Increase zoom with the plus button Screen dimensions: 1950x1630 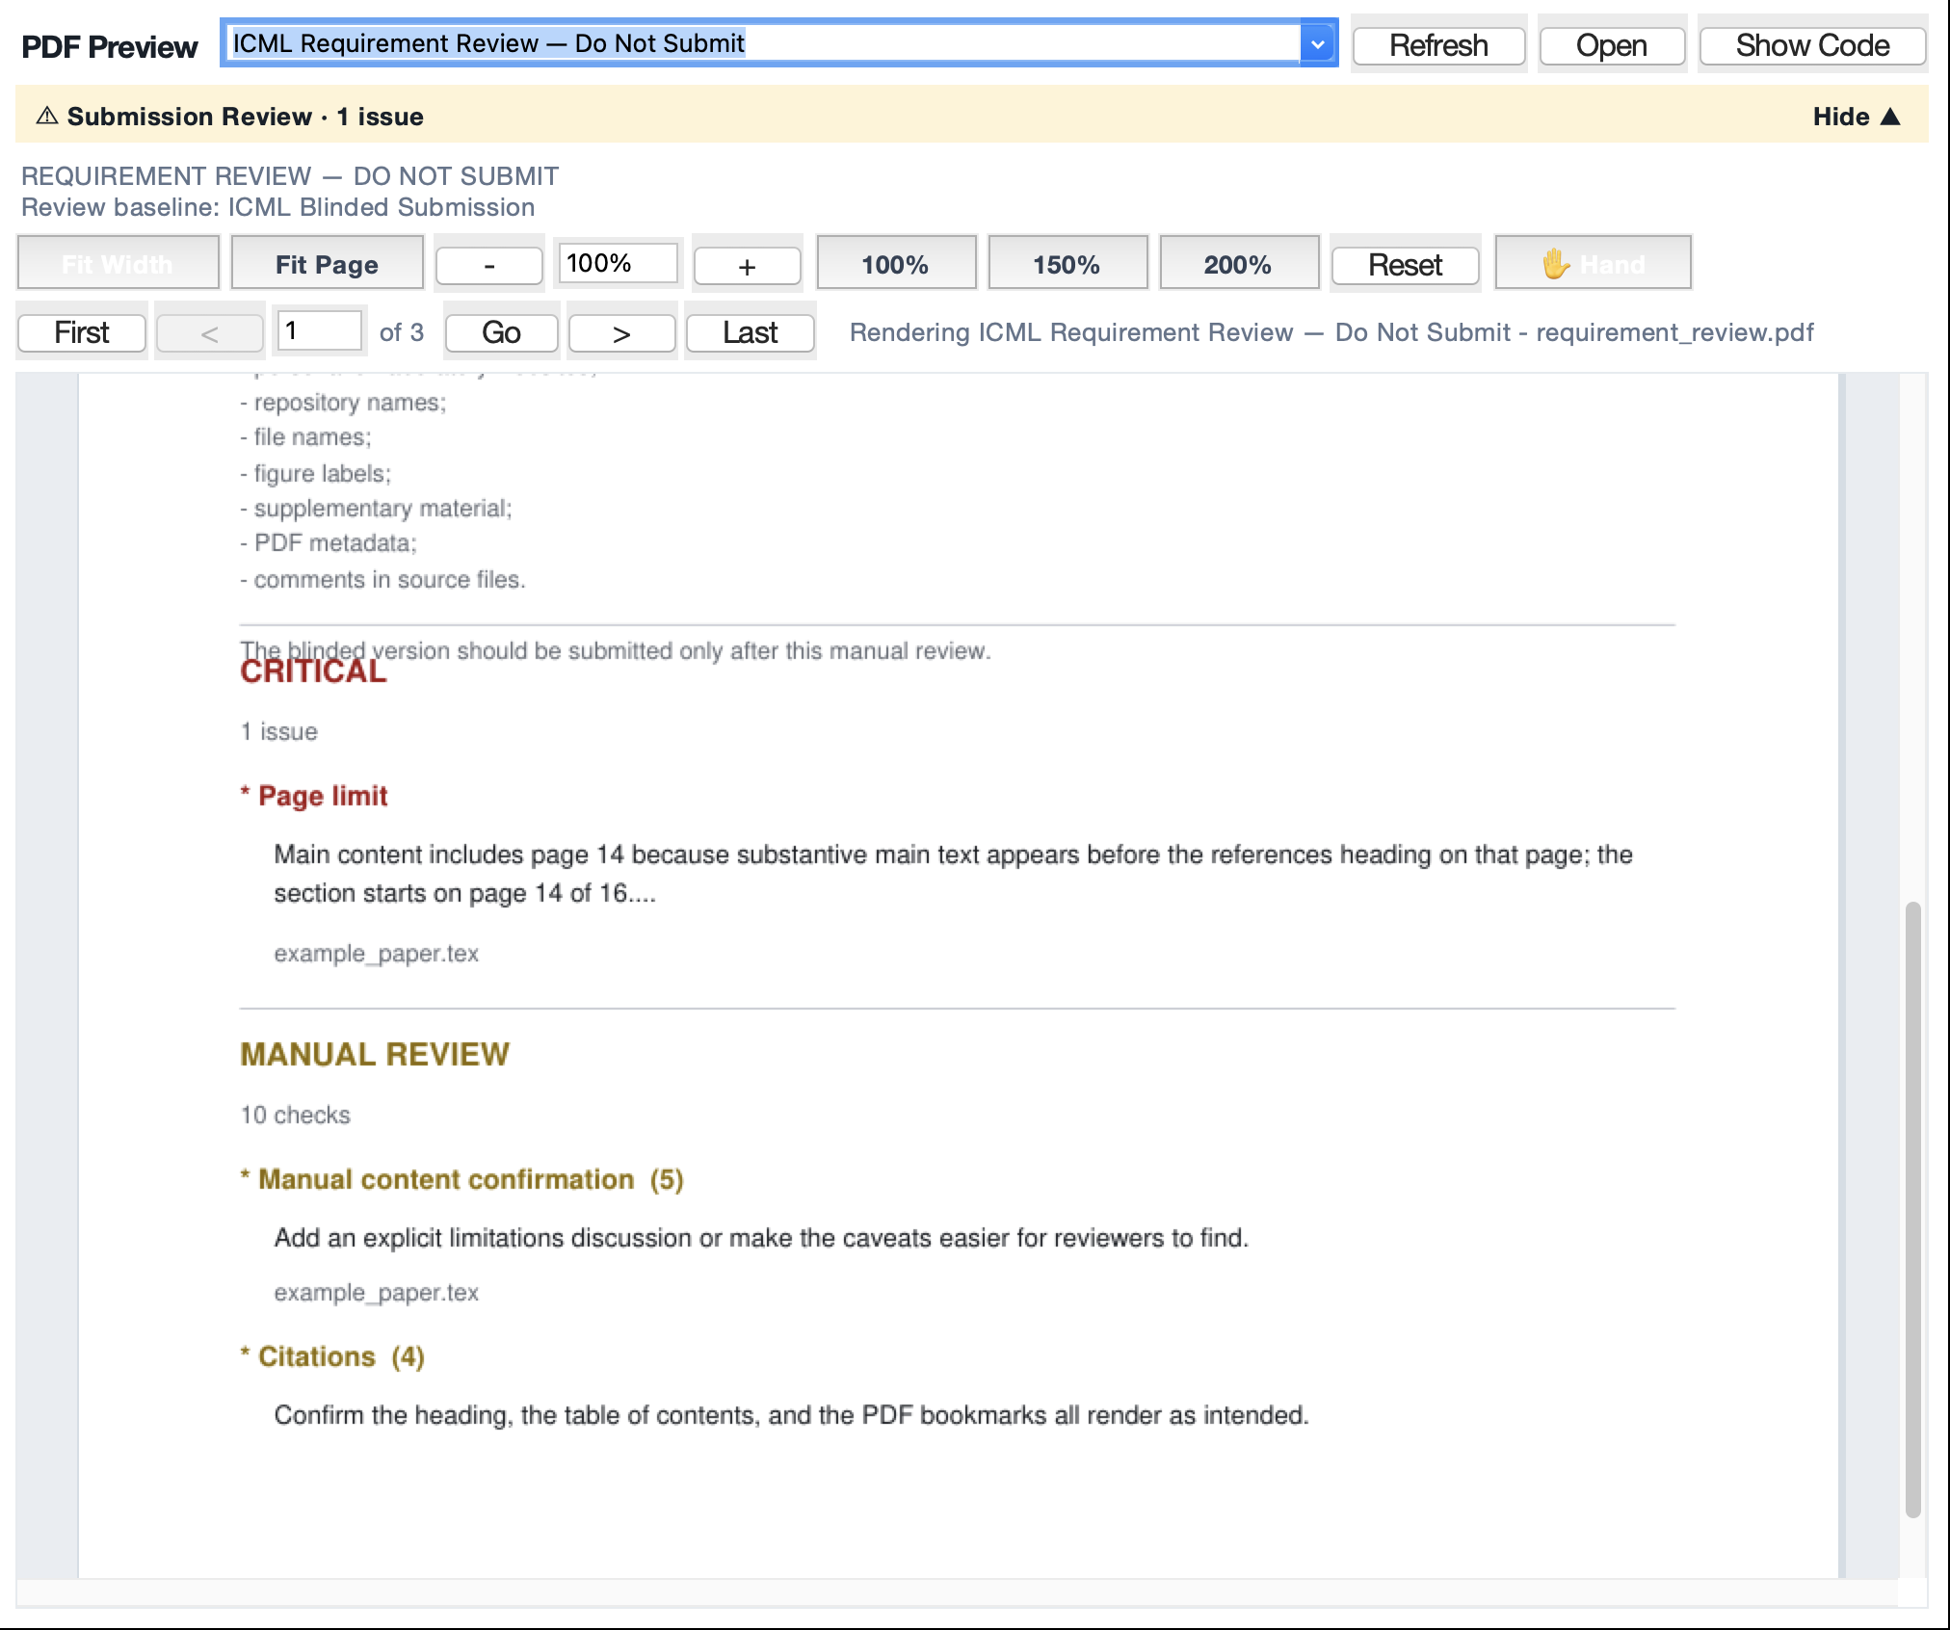point(747,266)
